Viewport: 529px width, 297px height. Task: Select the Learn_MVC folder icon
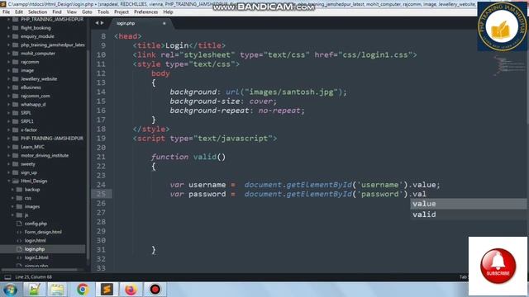15,147
